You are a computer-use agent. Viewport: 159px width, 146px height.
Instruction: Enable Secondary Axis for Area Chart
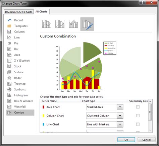pos(138,107)
